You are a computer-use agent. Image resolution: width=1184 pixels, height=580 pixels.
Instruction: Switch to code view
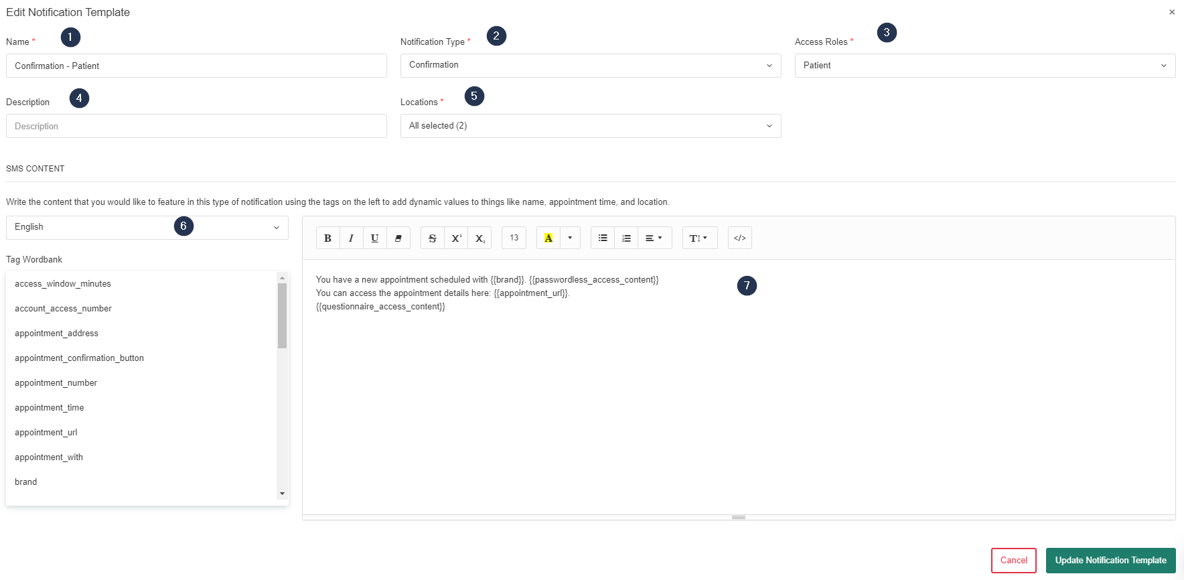(x=740, y=238)
